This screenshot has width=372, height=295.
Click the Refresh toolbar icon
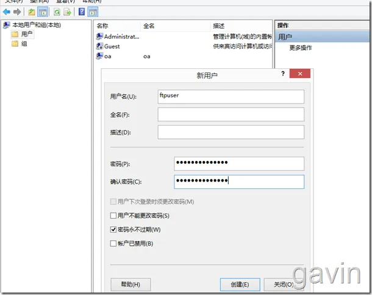57,12
